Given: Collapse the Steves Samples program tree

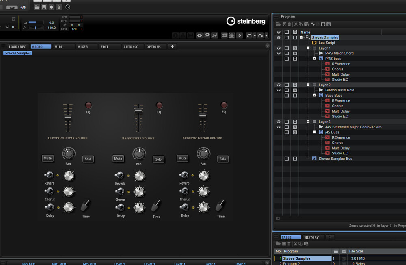Looking at the screenshot, I should click(x=301, y=37).
